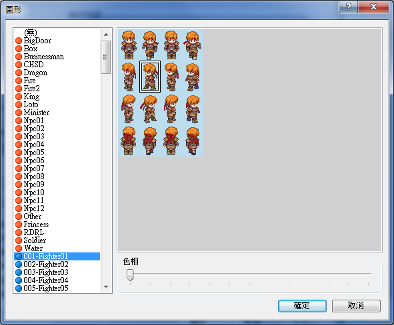Select the boxed left-facing sprite, second frame
Screen dimensions: 394x325
[x=150, y=77]
